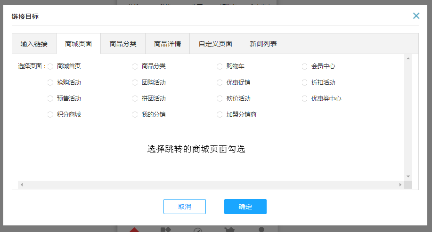Choose the 砍价活动 radio button

tap(220, 98)
